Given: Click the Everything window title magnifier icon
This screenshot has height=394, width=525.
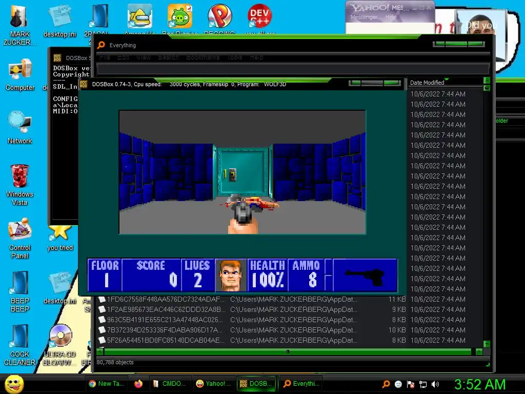Looking at the screenshot, I should coord(101,45).
